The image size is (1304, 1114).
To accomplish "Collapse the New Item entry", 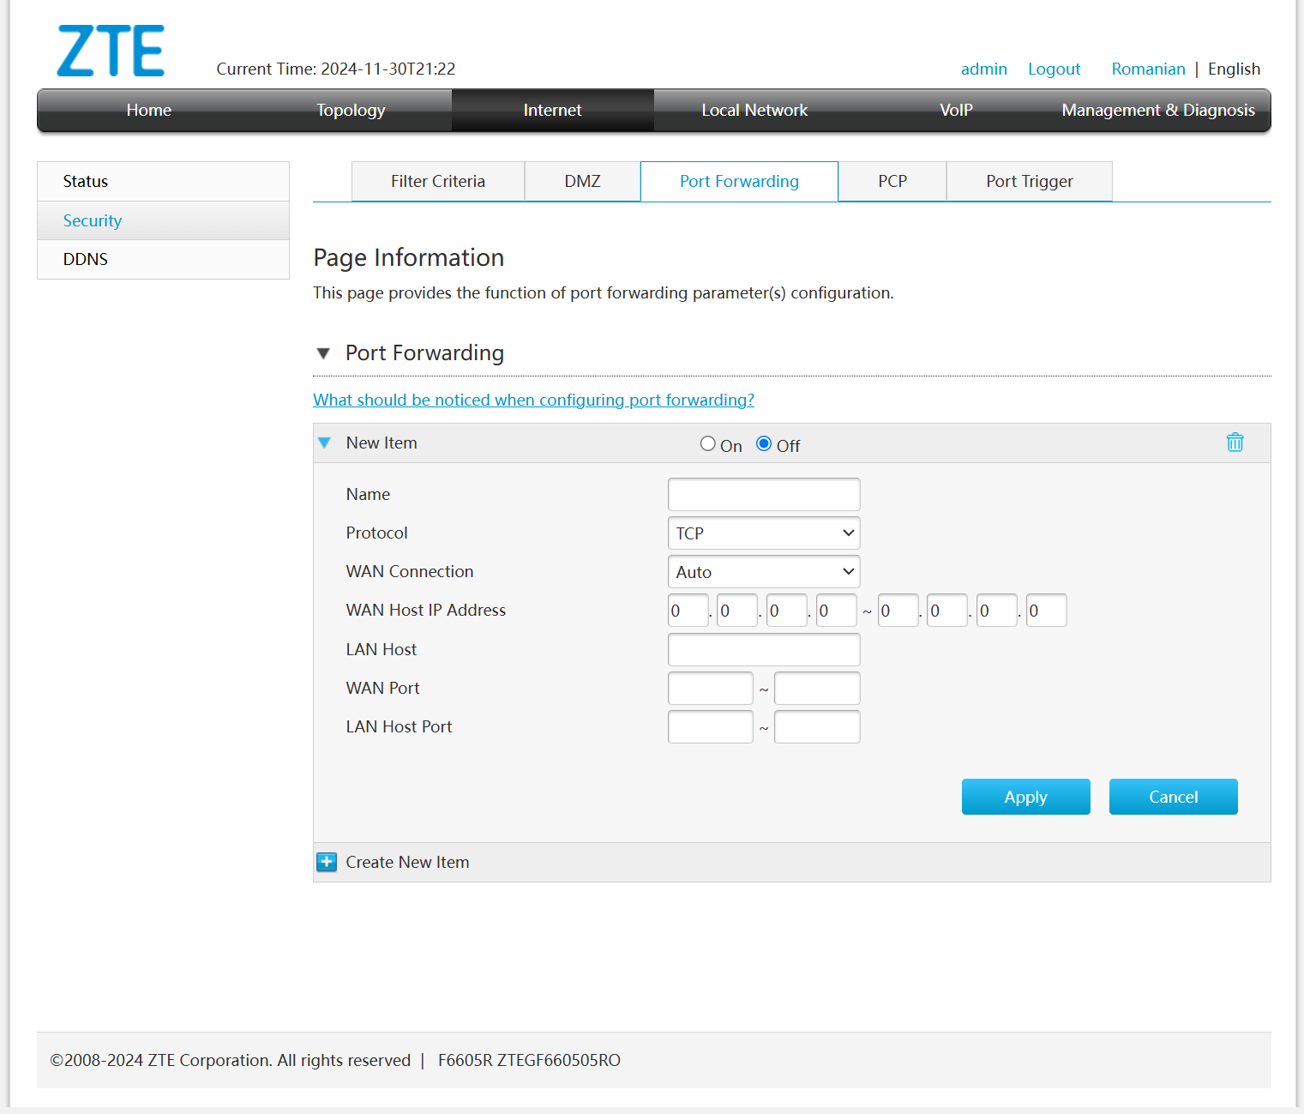I will [325, 443].
